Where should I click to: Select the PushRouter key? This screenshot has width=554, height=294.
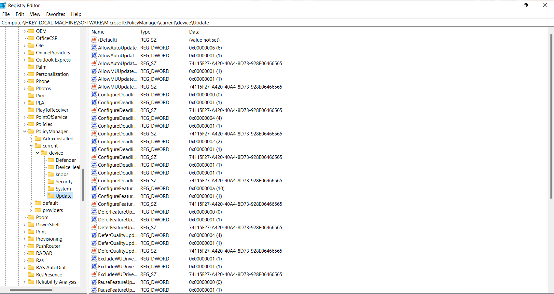click(48, 246)
